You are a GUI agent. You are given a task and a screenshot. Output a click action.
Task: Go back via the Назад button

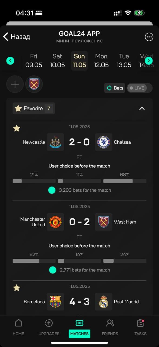[16, 37]
